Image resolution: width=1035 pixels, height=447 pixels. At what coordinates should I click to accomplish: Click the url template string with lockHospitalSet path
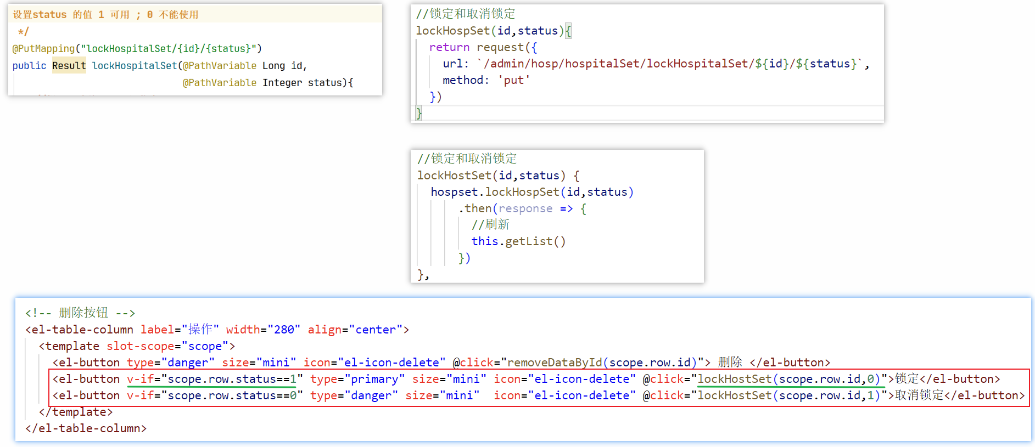(x=669, y=64)
